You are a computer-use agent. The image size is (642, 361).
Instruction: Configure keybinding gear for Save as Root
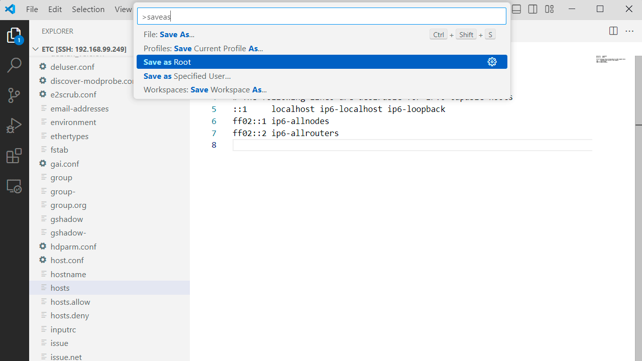click(492, 62)
